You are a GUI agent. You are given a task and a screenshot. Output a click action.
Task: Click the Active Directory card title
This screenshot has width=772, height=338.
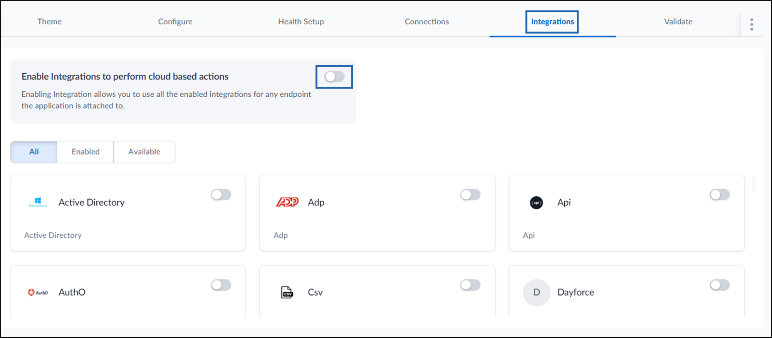point(92,202)
